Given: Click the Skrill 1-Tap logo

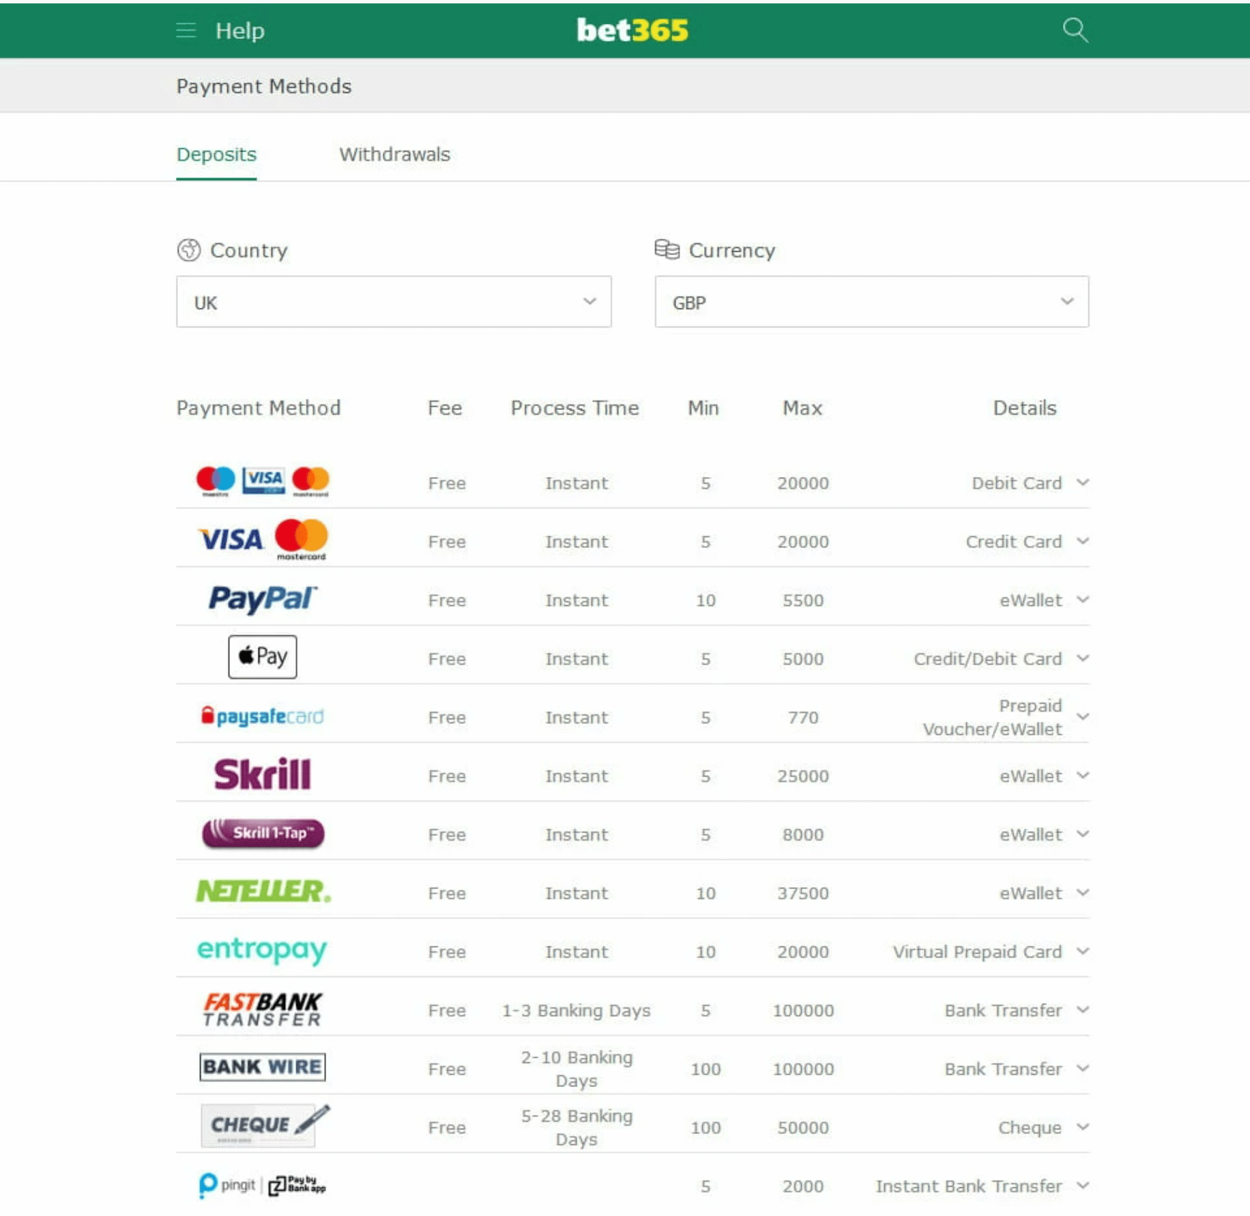Looking at the screenshot, I should [263, 833].
